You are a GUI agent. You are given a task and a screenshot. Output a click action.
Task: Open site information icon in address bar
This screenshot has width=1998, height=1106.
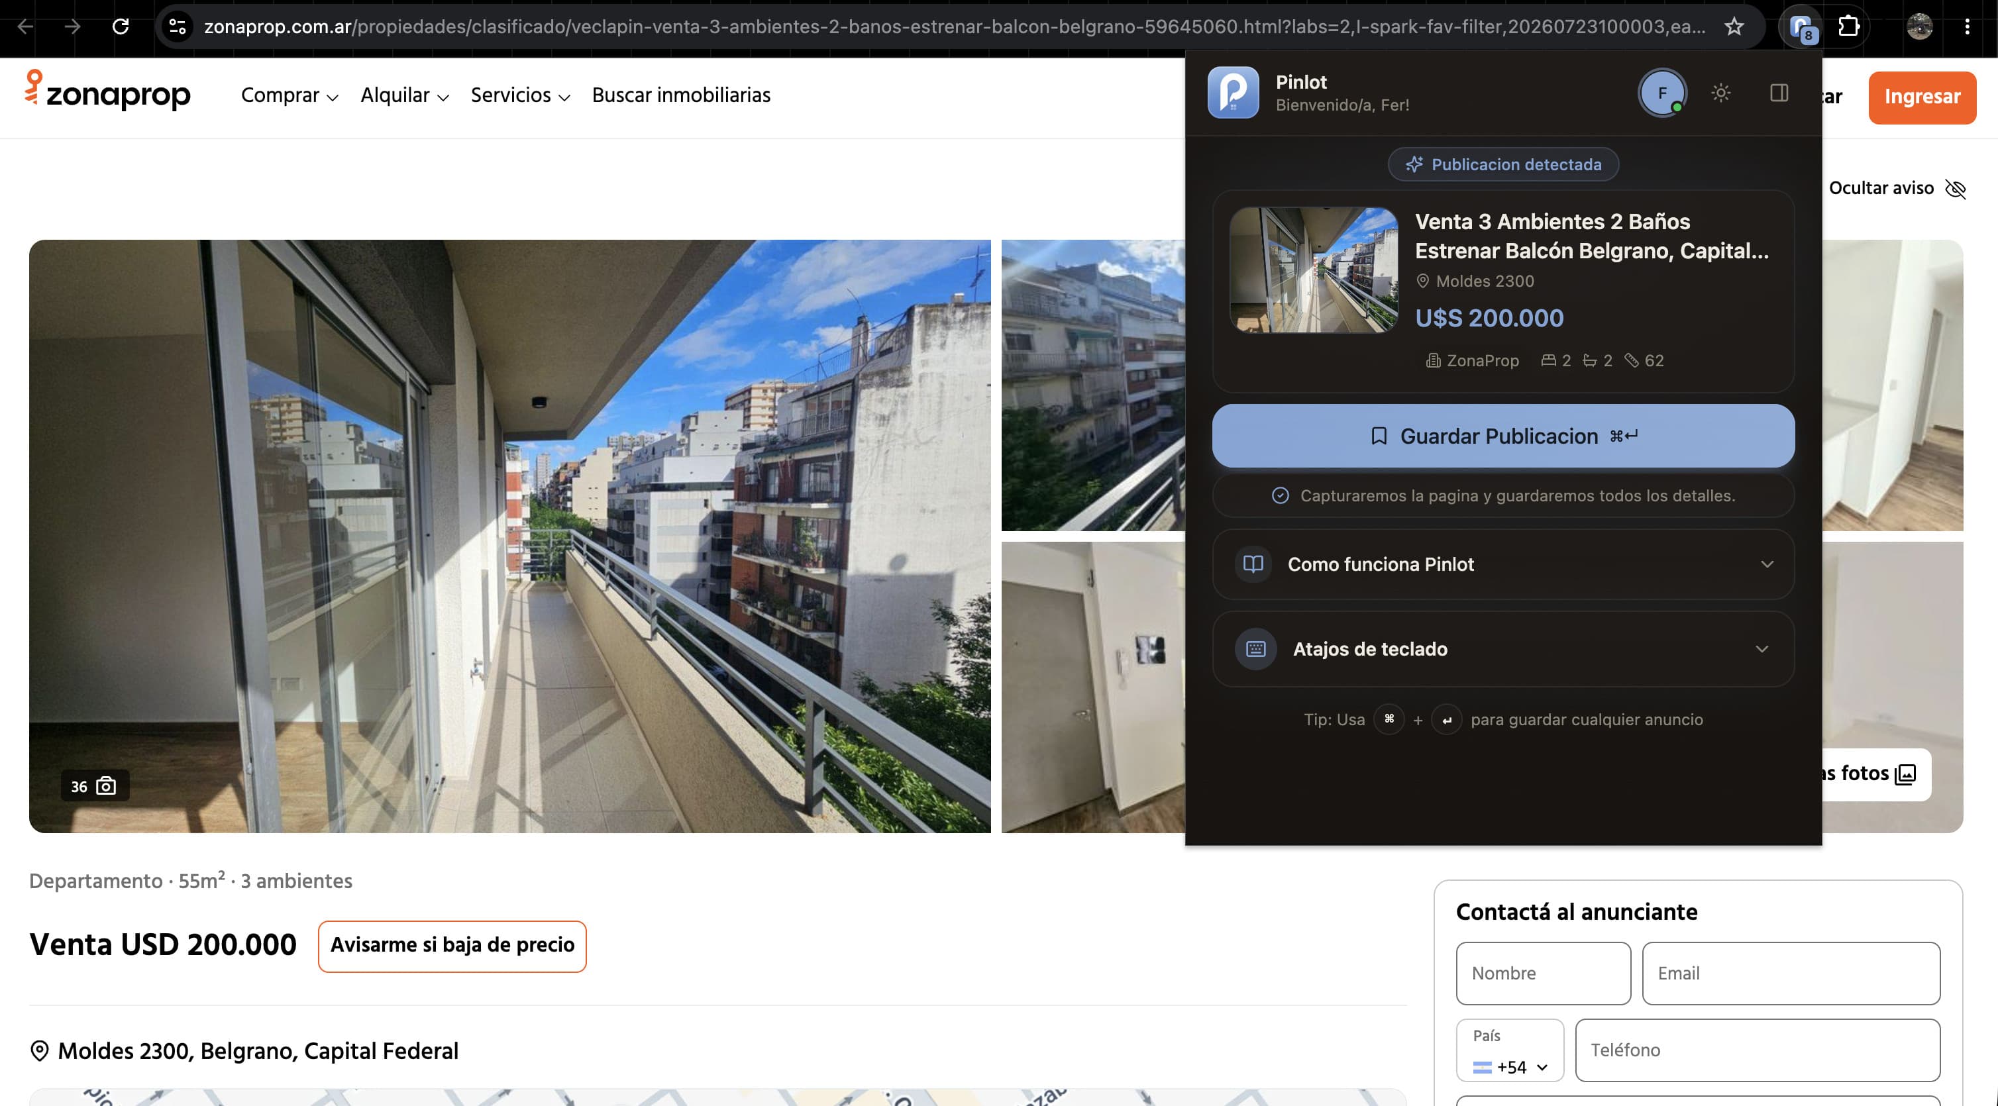[178, 26]
